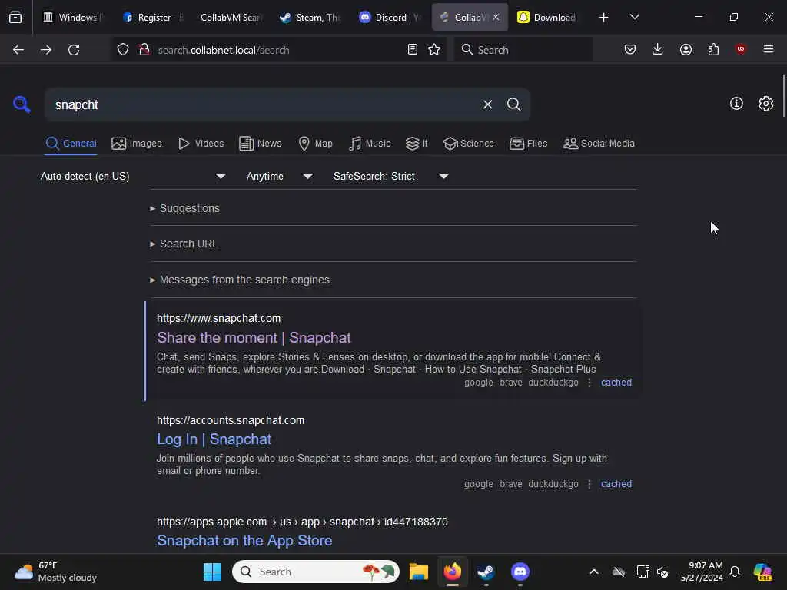Expand Messages from the search engines
This screenshot has height=590, width=787.
click(240, 280)
